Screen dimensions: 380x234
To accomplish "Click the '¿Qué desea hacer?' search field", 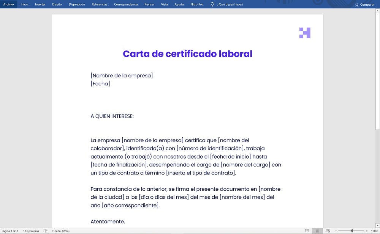I will 230,4.
